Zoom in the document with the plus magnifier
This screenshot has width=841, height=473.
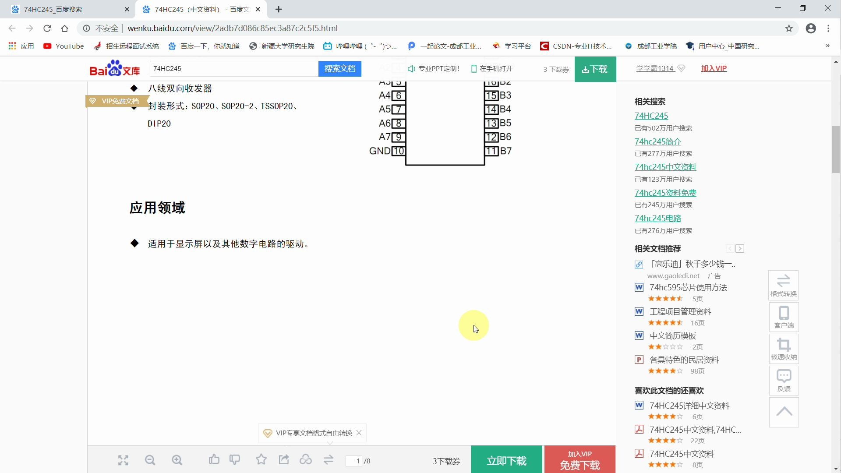pyautogui.click(x=177, y=460)
